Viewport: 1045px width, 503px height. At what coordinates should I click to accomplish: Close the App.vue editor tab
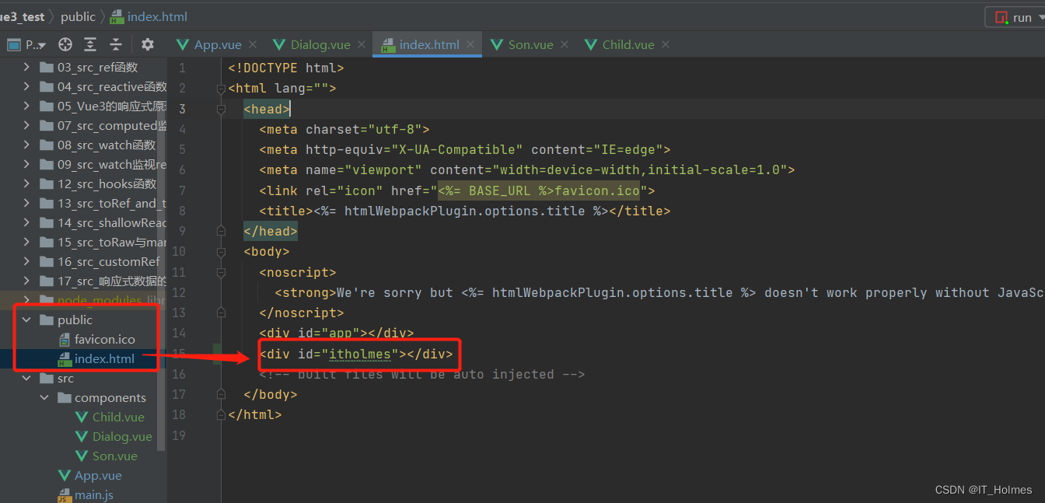coord(253,45)
